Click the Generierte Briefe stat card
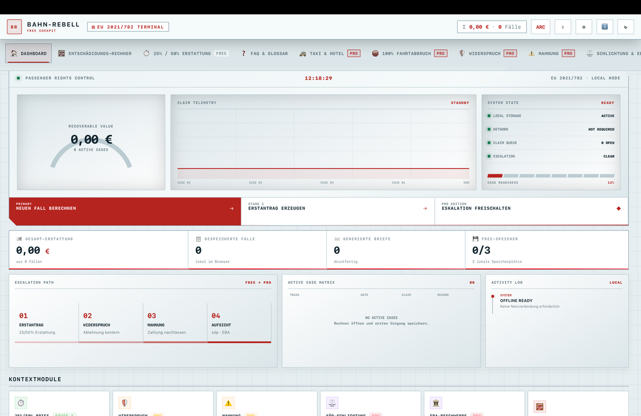The width and height of the screenshot is (641, 416). (x=396, y=250)
